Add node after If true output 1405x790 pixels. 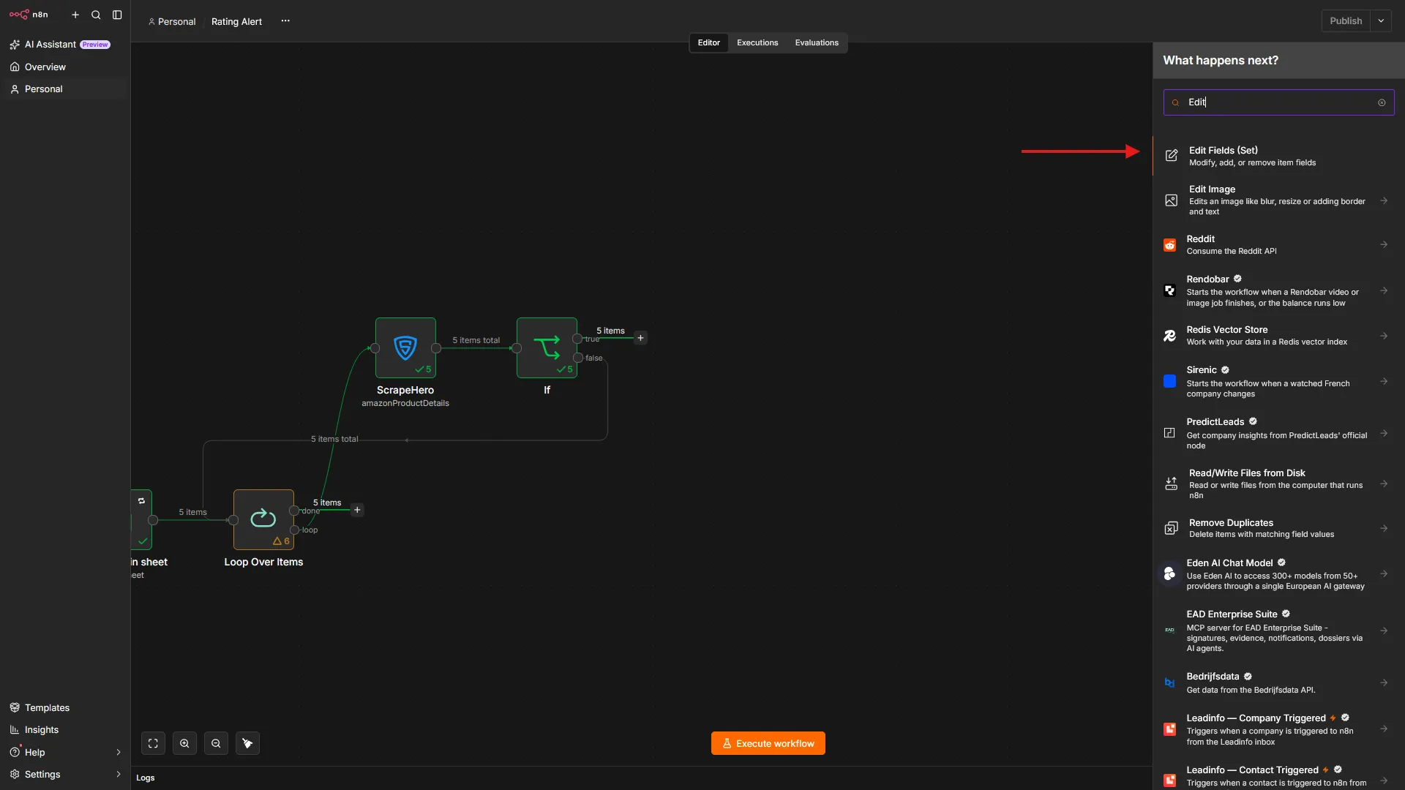640,338
